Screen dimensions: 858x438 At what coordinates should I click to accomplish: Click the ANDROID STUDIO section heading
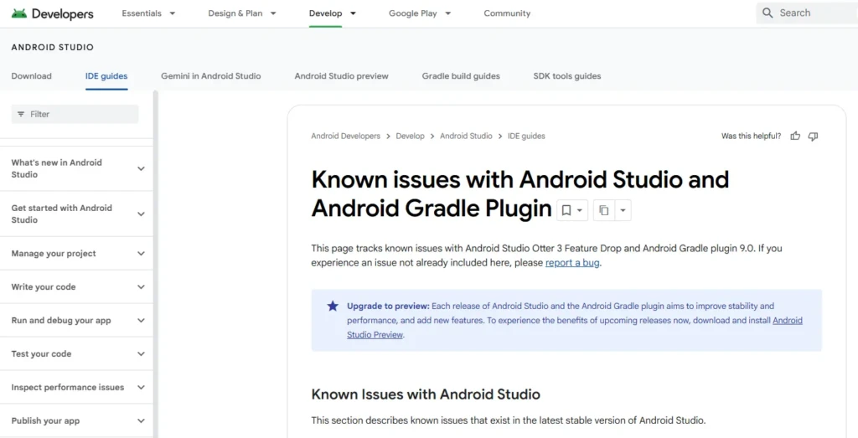53,48
